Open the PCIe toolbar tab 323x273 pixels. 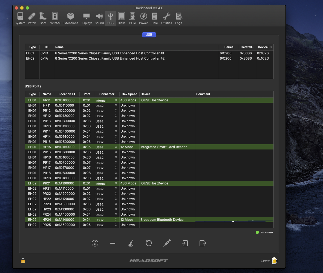(132, 19)
